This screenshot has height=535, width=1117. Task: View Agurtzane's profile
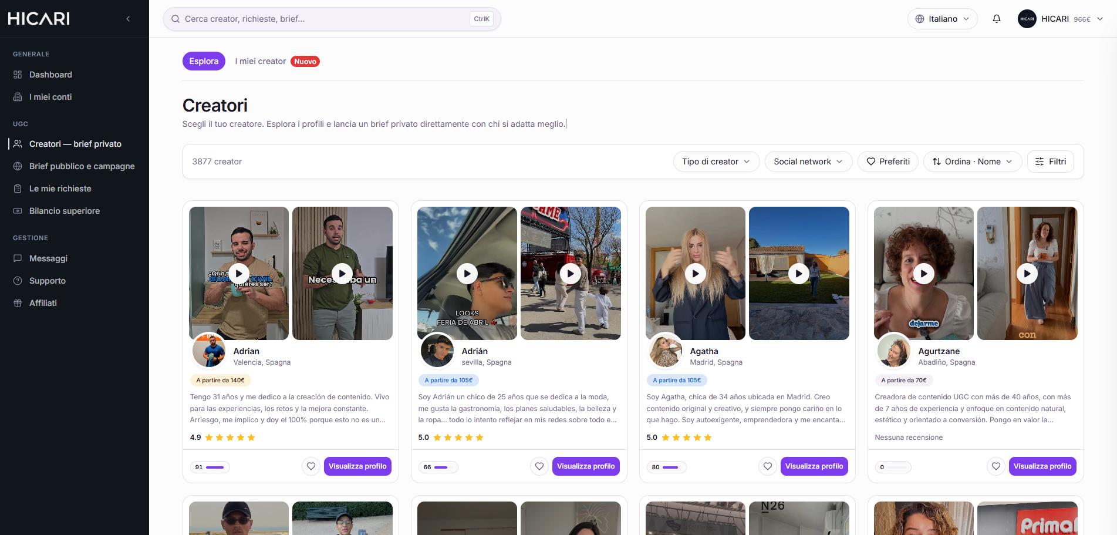coord(1042,466)
